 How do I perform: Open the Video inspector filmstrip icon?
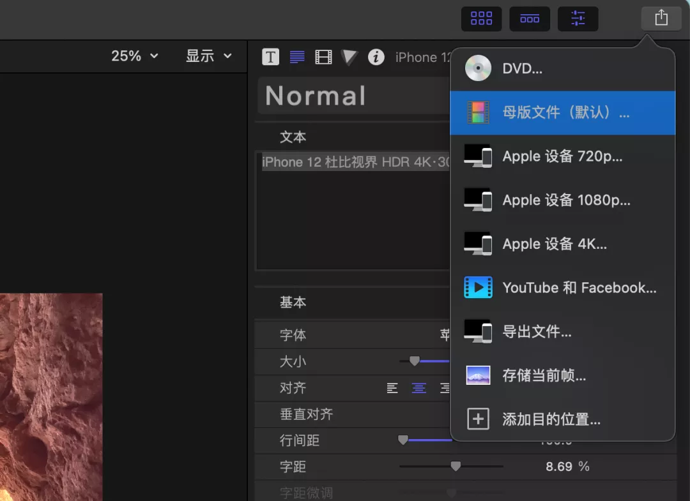[x=323, y=57]
